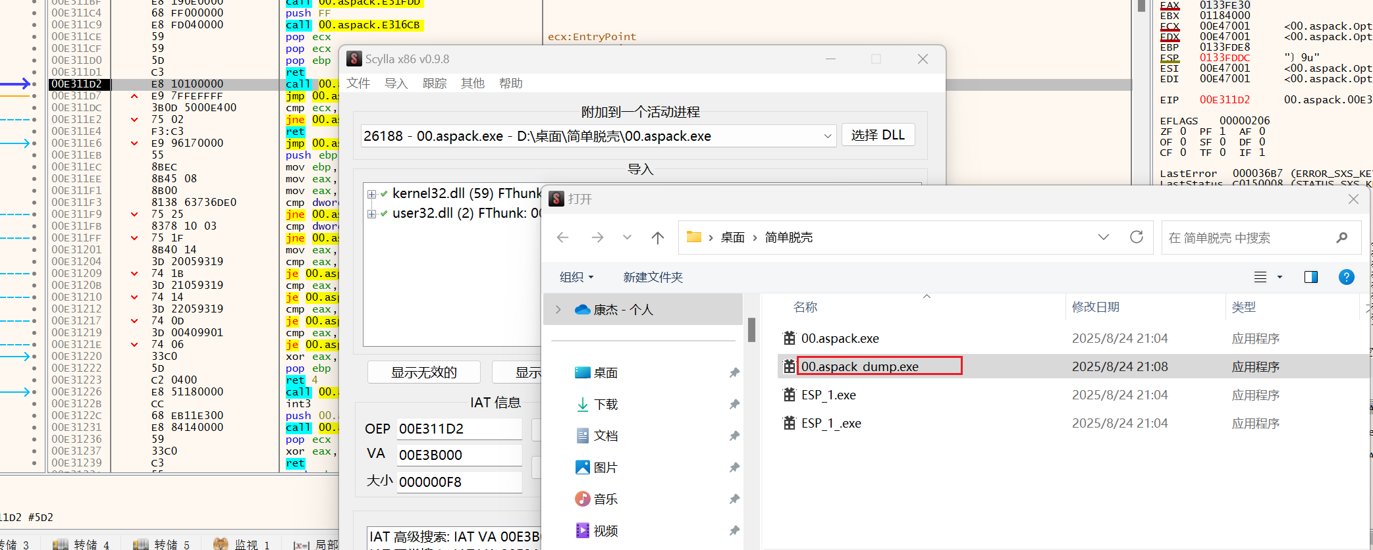Click the OEP address input field
Viewport: 1373px width, 550px height.
[x=459, y=429]
